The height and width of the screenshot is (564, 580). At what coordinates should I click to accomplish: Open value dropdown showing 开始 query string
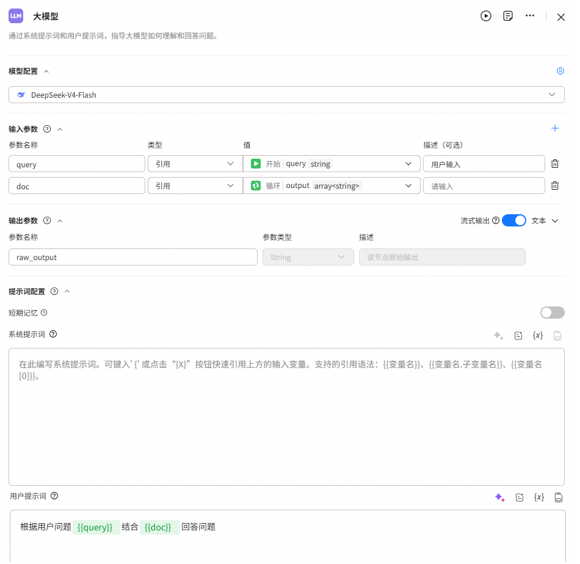(332, 164)
